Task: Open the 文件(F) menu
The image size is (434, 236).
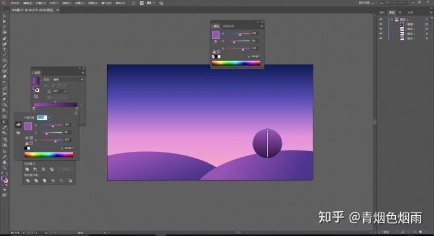Action: [x=15, y=3]
